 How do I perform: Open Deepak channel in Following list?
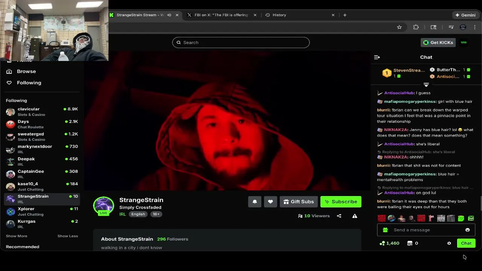point(42,161)
